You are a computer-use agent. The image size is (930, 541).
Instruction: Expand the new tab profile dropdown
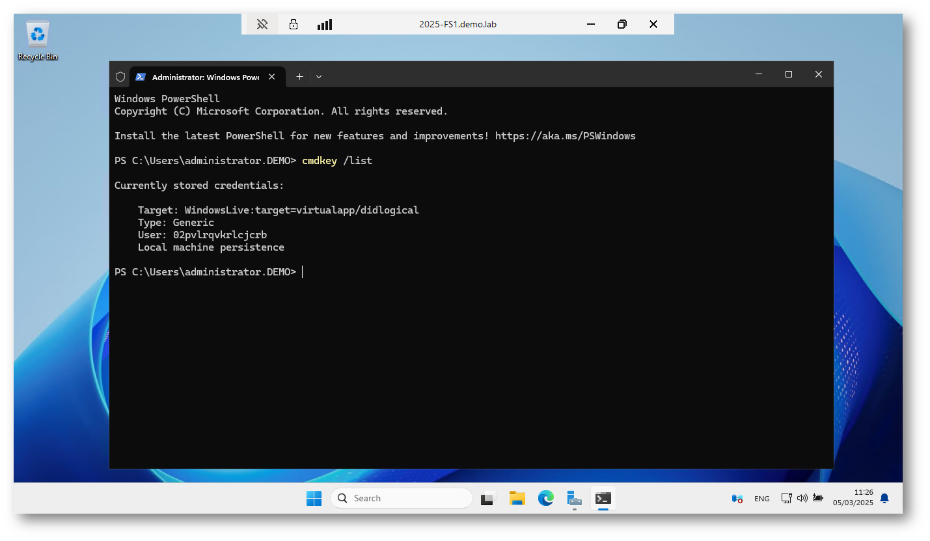tap(319, 76)
